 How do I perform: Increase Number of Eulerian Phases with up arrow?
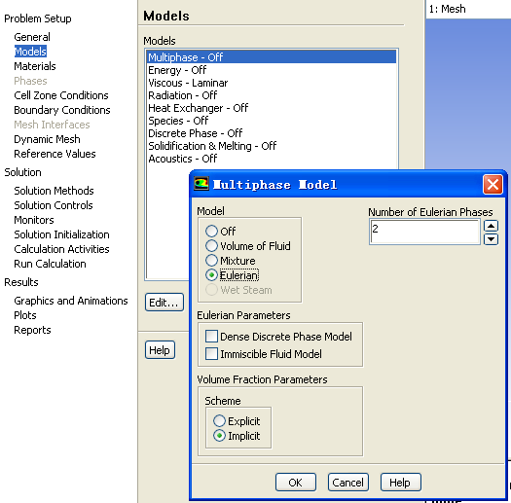coord(491,226)
